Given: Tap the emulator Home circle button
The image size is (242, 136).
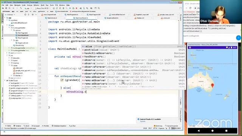Looking at the screenshot, I should pyautogui.click(x=213, y=131).
